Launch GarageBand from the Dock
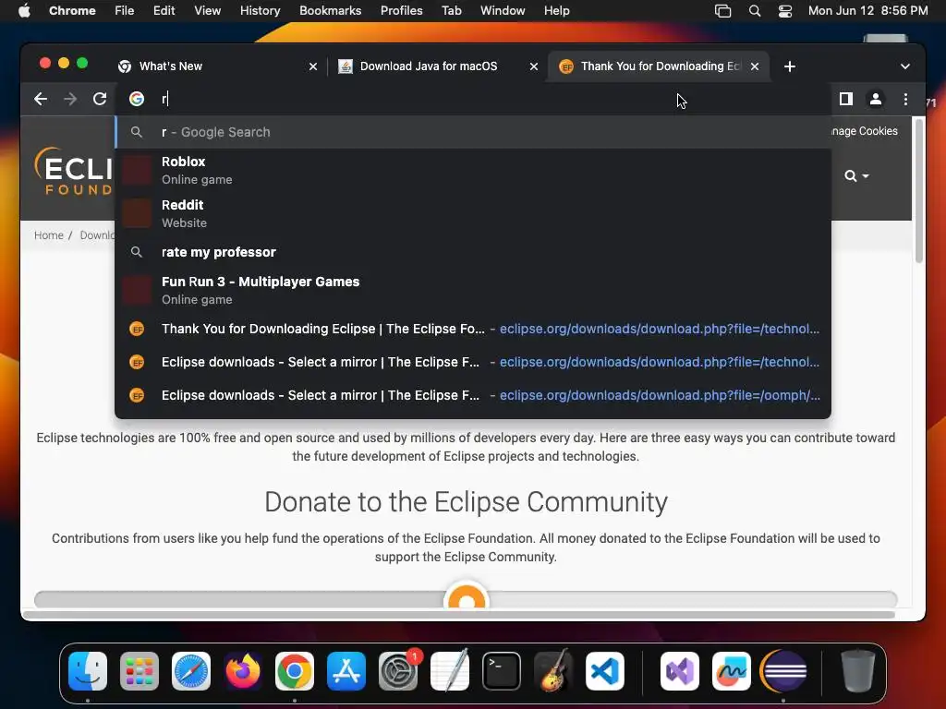This screenshot has width=946, height=709. pyautogui.click(x=553, y=671)
